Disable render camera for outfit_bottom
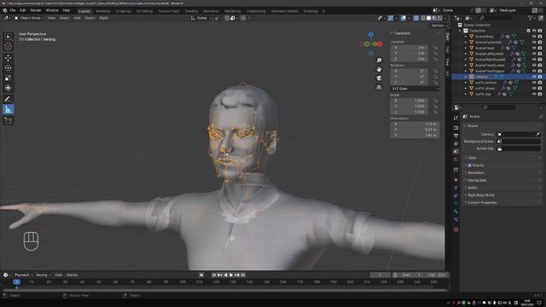 pyautogui.click(x=540, y=83)
